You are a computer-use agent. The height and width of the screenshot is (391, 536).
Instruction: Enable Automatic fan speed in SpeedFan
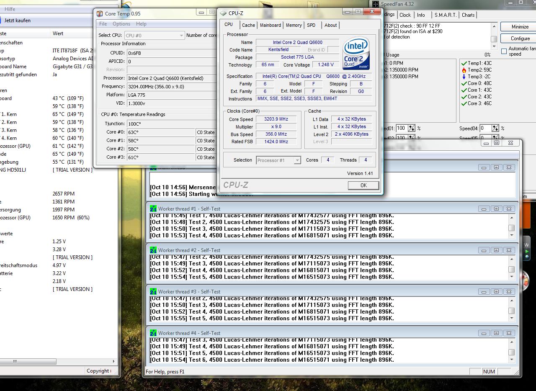click(x=504, y=51)
